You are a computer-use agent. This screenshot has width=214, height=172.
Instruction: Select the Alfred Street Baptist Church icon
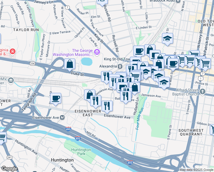203,92
